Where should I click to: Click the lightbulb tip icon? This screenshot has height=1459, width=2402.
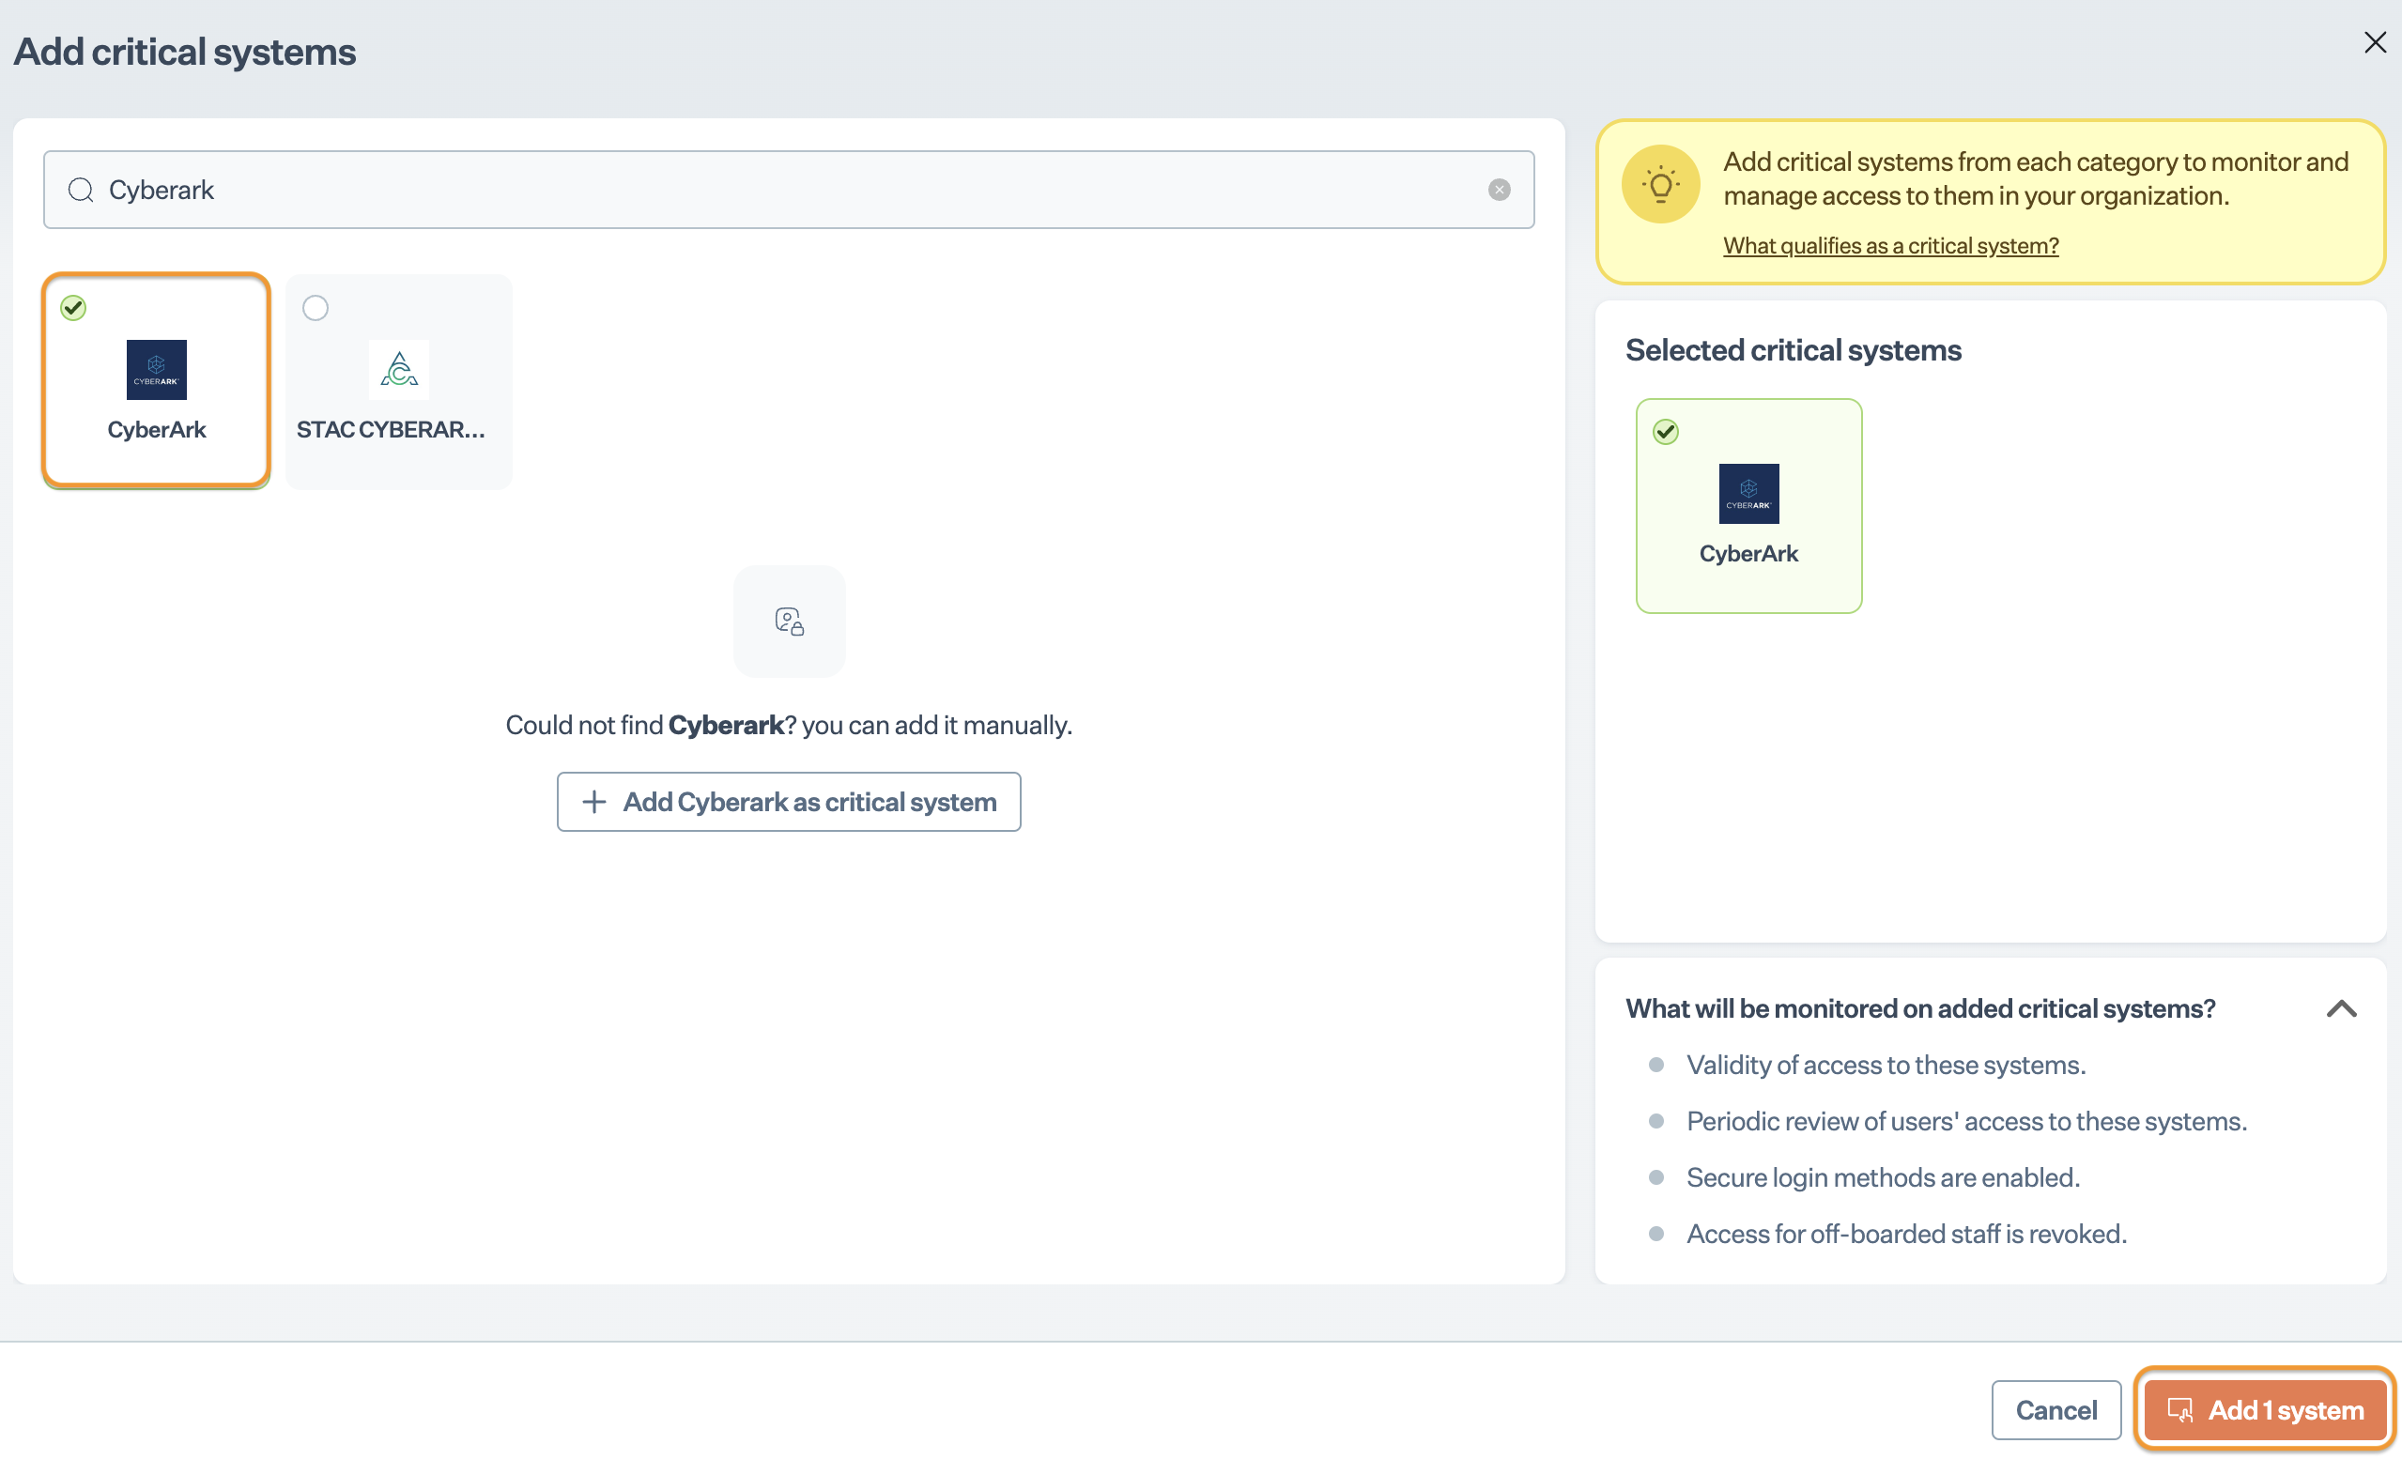point(1660,184)
